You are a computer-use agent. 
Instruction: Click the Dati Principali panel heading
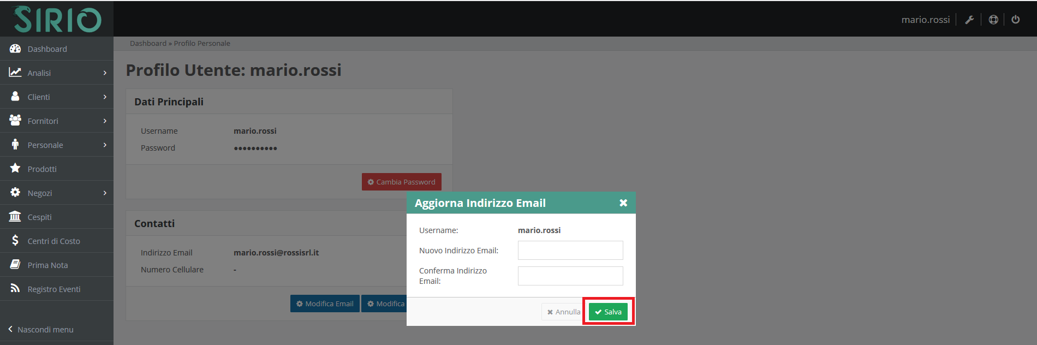(x=169, y=102)
